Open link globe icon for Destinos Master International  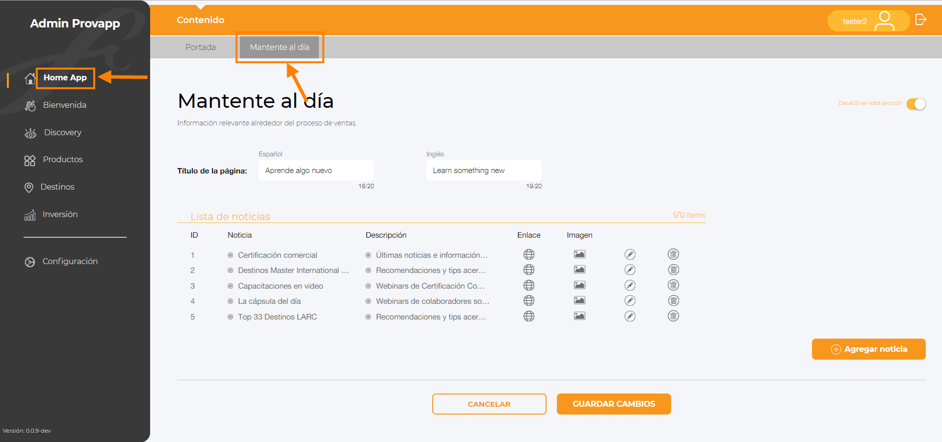tap(529, 270)
